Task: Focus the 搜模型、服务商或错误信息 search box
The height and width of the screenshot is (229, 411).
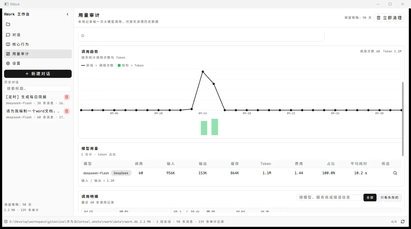Action: click(x=329, y=198)
